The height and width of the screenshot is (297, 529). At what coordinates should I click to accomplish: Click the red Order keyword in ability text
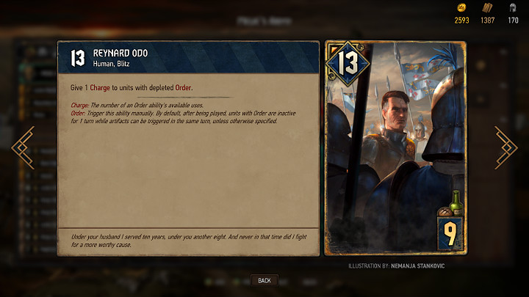tap(183, 87)
